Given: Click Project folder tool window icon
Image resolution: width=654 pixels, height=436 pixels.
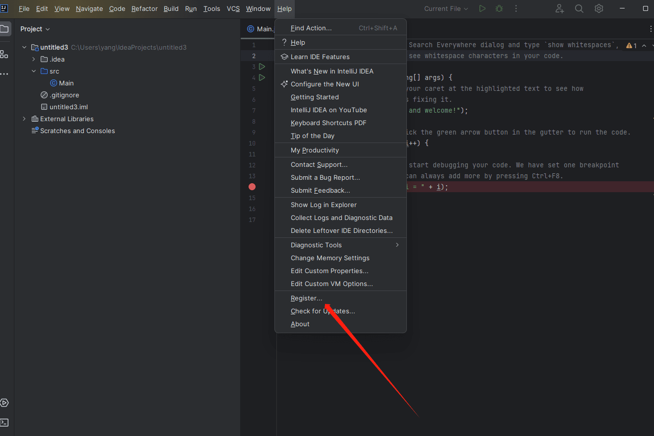Looking at the screenshot, I should 4,29.
